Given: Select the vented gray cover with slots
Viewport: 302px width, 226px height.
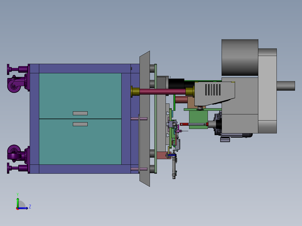Looking at the screenshot, I should [x=215, y=93].
